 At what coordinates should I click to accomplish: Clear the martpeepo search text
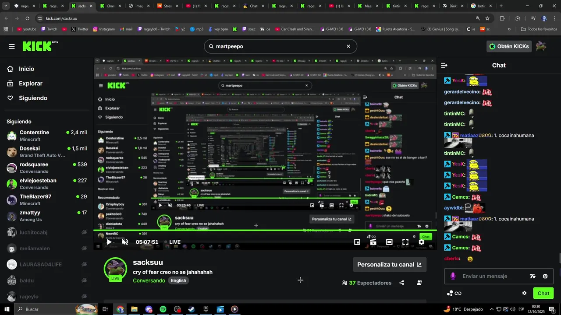point(348,46)
